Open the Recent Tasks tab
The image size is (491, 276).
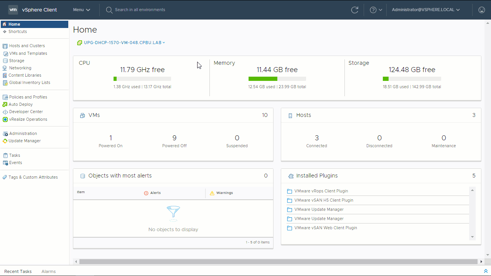point(18,271)
